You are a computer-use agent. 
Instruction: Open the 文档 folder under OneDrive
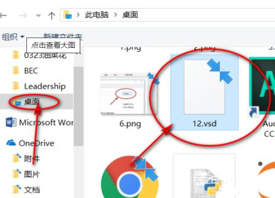pos(32,190)
